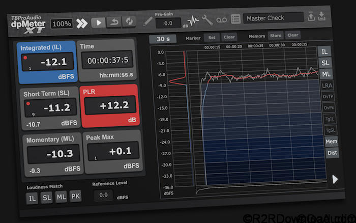Click the Loudness Match PK button
This screenshot has height=223, width=356.
[x=75, y=196]
